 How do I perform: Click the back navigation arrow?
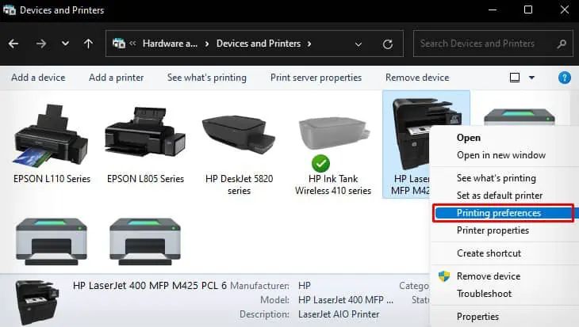[13, 44]
